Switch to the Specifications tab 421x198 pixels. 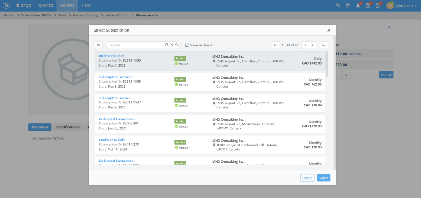point(68,127)
